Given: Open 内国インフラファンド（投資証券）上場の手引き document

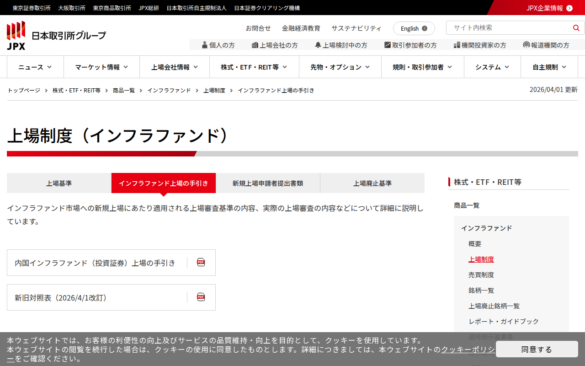Looking at the screenshot, I should point(111,263).
